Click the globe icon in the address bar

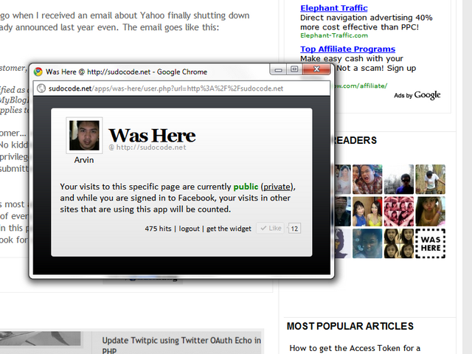point(41,88)
